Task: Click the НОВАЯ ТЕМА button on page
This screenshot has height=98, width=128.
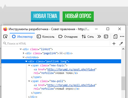Action: (x=45, y=16)
